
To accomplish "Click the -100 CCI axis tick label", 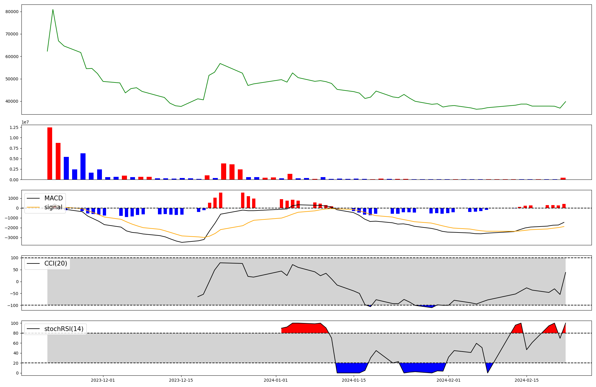I will (x=13, y=305).
